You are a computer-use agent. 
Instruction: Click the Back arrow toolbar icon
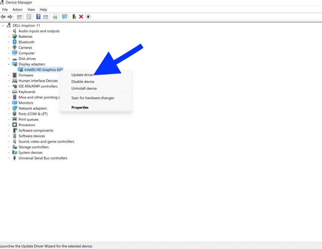tap(3, 17)
